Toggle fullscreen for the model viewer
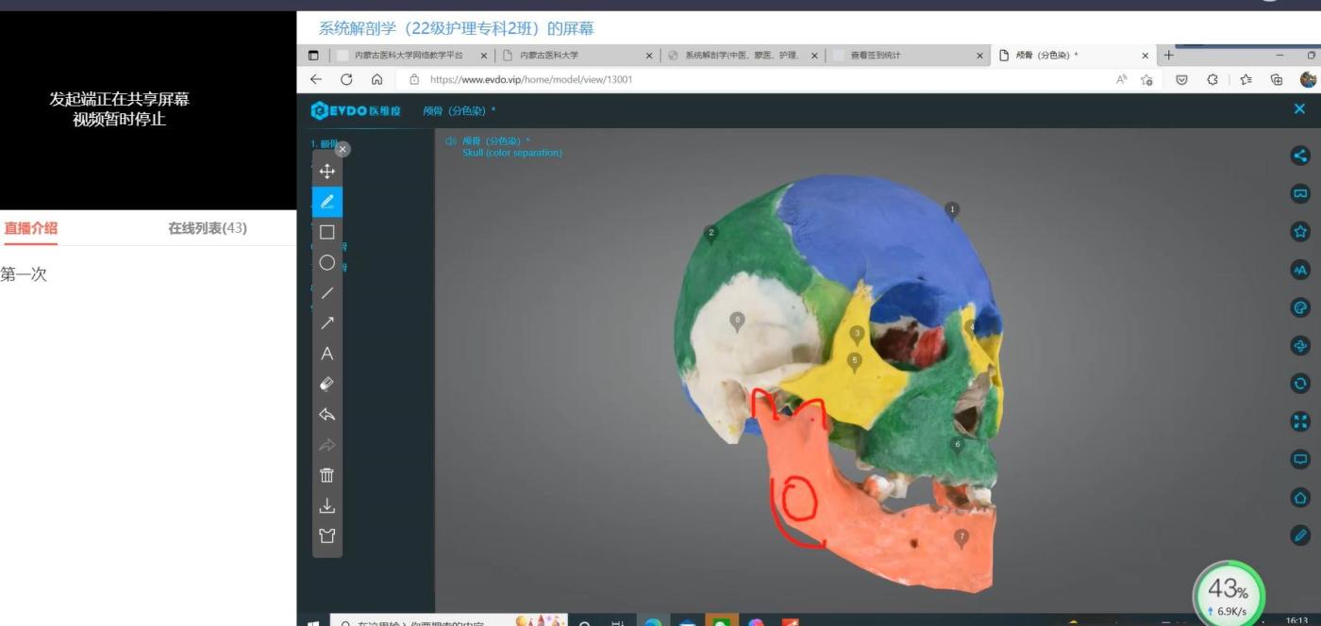Image resolution: width=1321 pixels, height=626 pixels. pyautogui.click(x=1300, y=421)
